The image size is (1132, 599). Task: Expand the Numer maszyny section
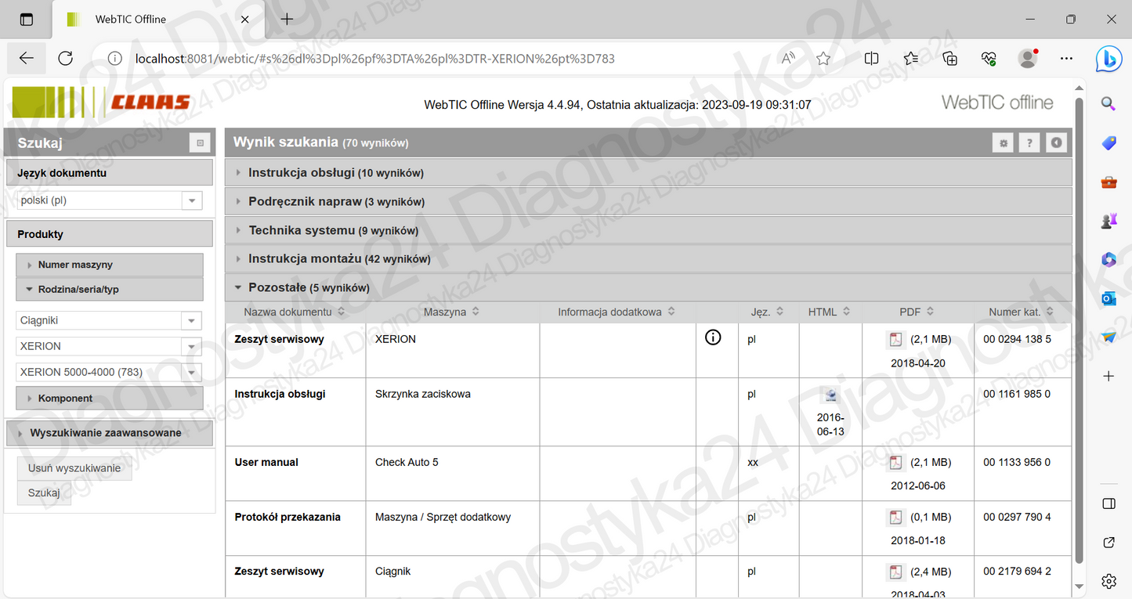click(x=110, y=265)
